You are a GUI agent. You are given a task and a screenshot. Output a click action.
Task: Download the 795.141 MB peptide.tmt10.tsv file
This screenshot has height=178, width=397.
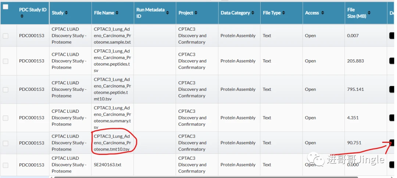pos(391,89)
